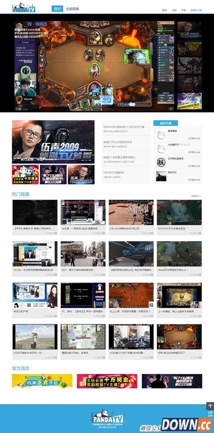The width and height of the screenshot is (214, 433).
Task: Open 《直到黎明/后悔山庄》 stream thumbnail
Action: (x=131, y=254)
